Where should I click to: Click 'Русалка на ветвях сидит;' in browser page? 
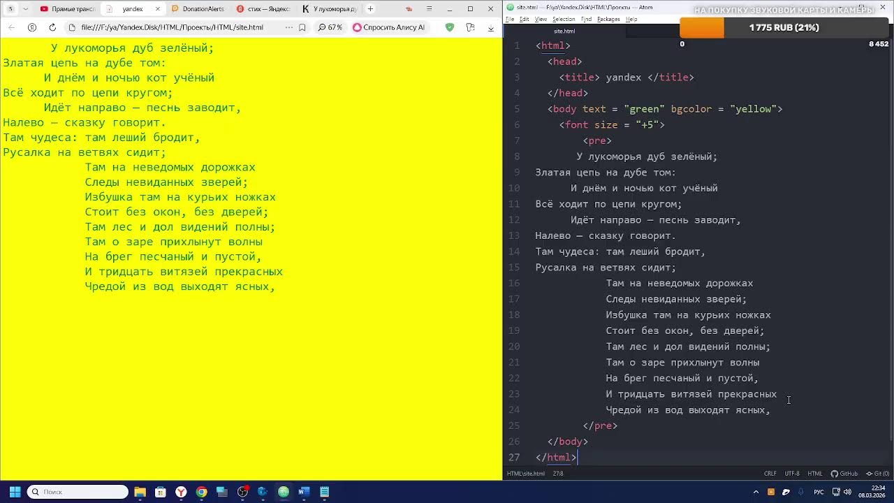tap(85, 152)
